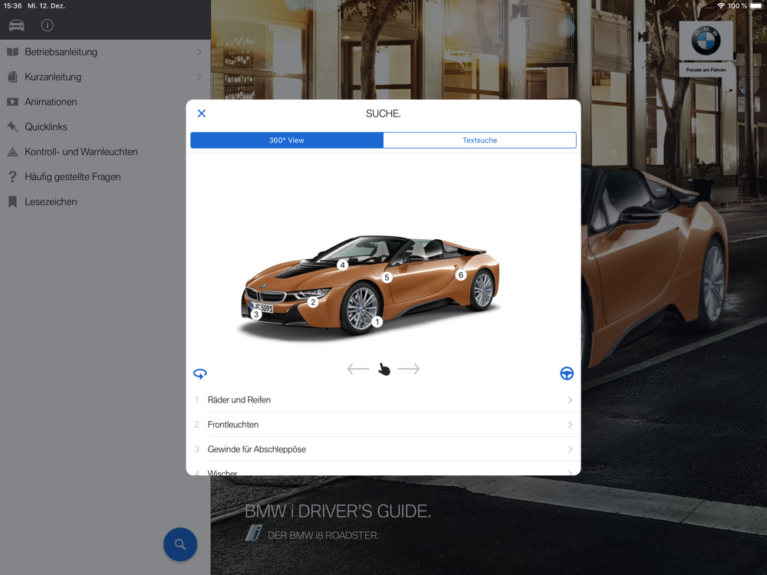Tap the Quicklinks pin icon
The width and height of the screenshot is (767, 575).
click(x=13, y=127)
